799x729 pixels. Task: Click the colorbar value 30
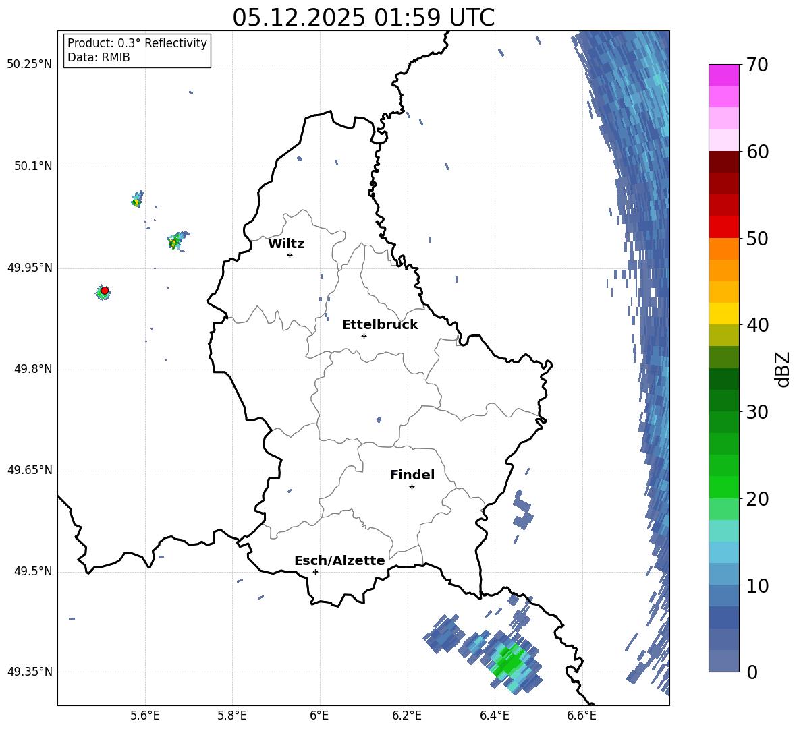pos(757,412)
